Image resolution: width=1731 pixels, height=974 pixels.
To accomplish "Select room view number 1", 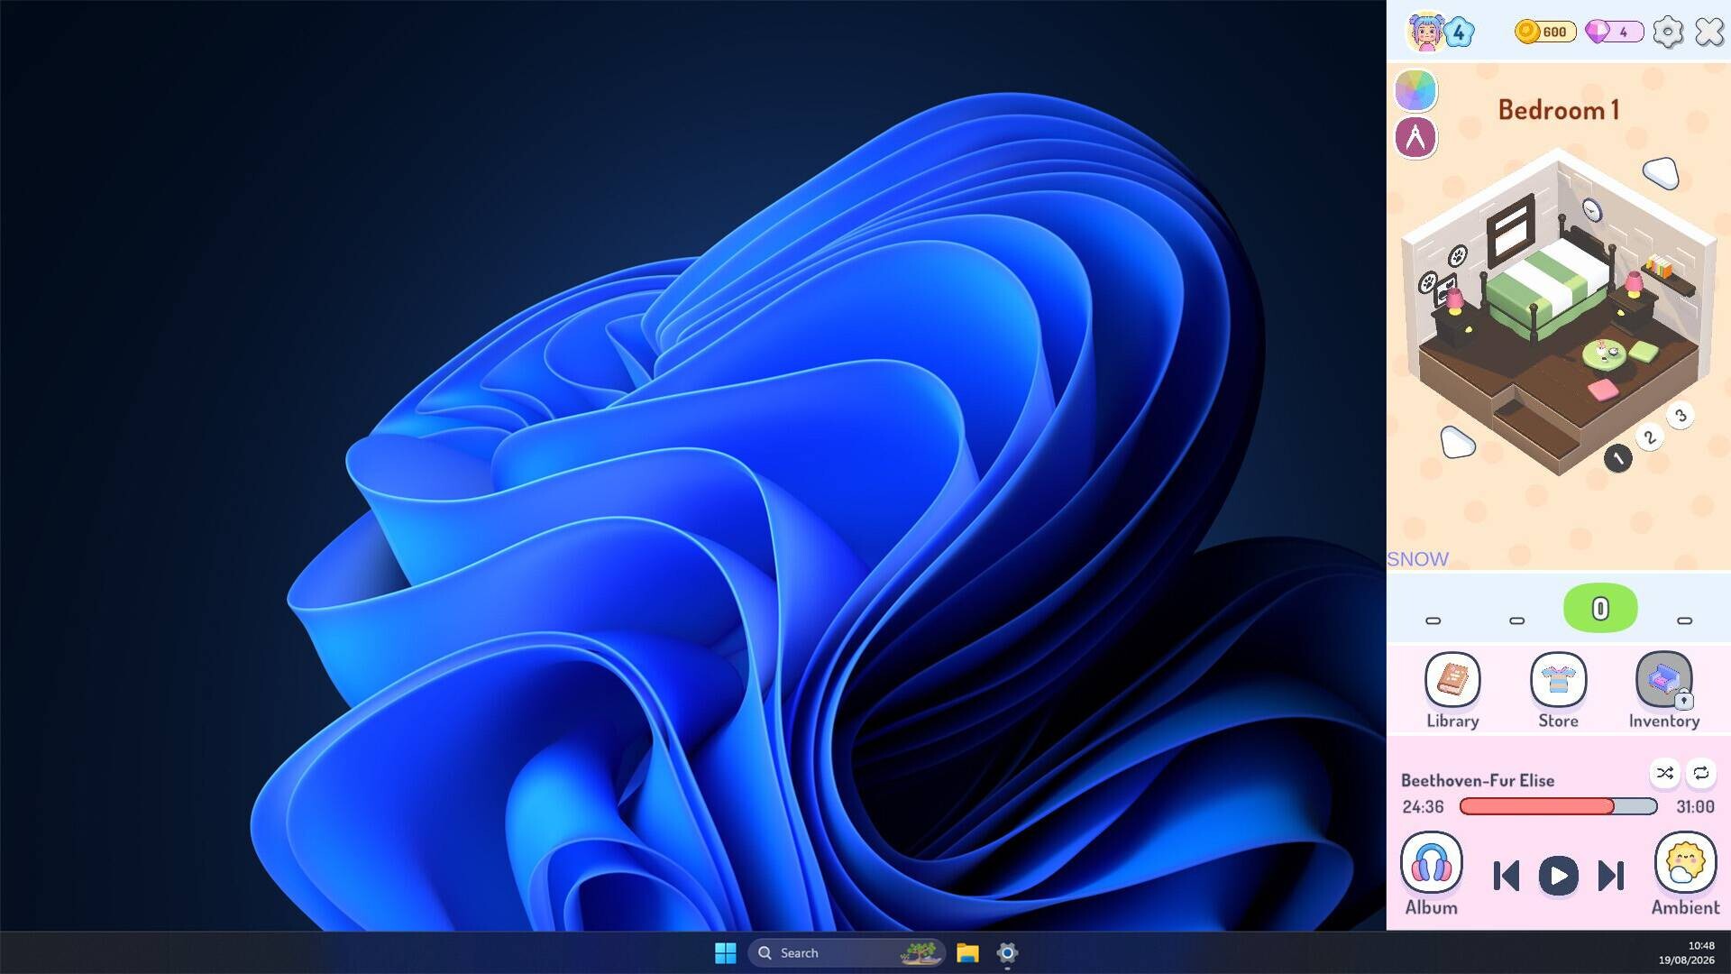I will pyautogui.click(x=1618, y=458).
